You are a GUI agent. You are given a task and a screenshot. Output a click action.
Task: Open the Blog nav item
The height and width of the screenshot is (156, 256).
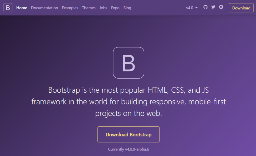(127, 8)
